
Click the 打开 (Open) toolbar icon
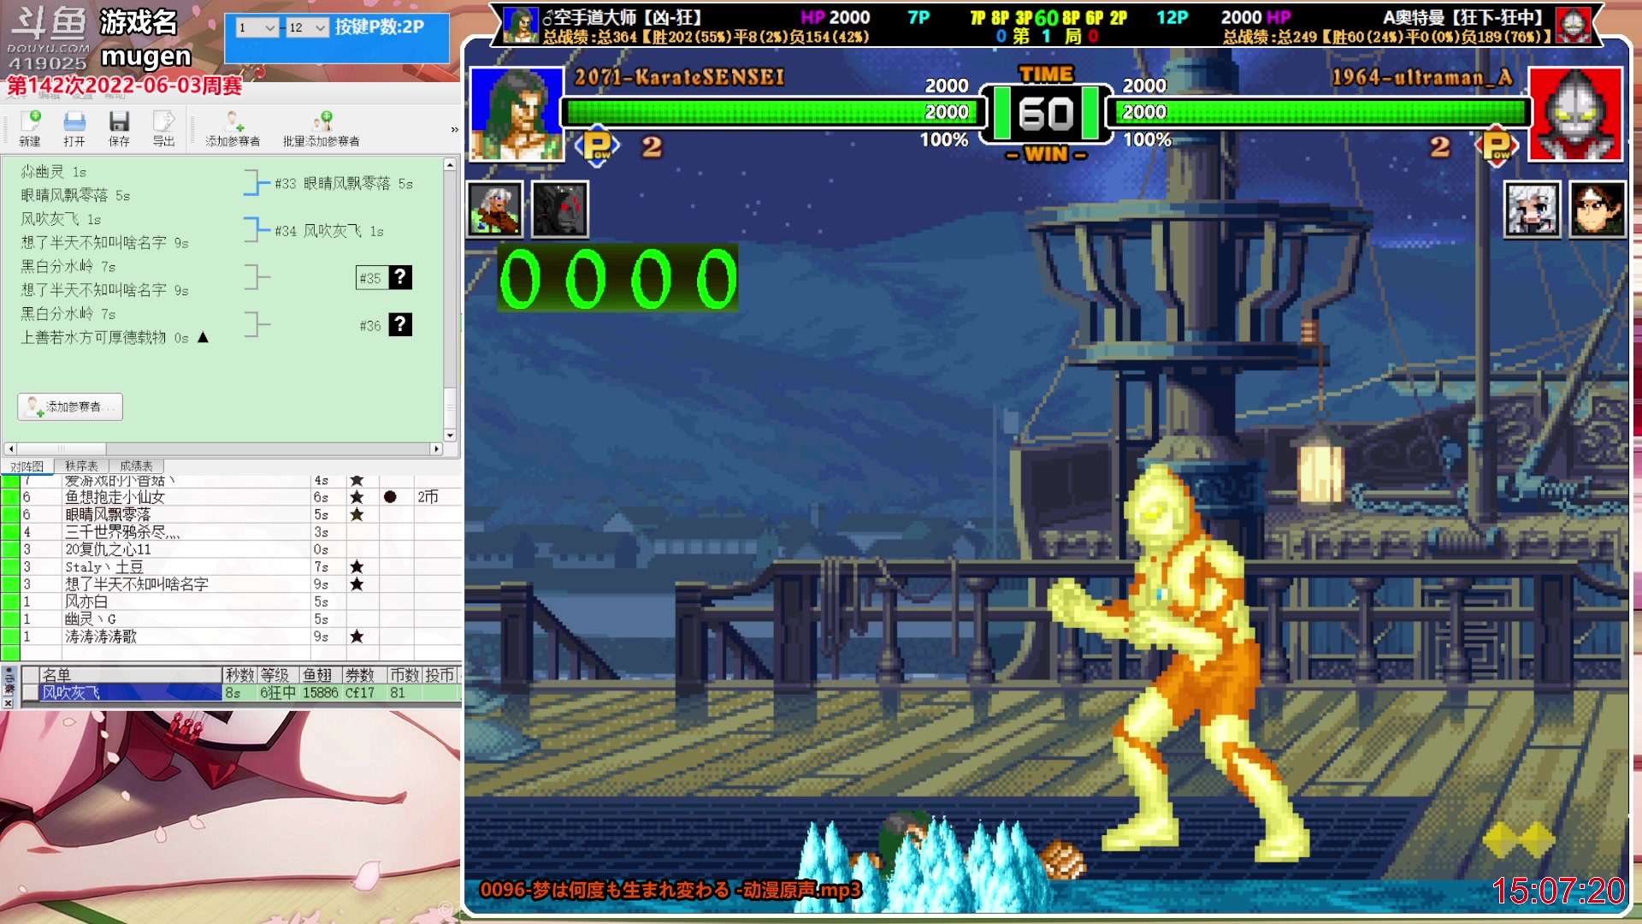tap(74, 121)
